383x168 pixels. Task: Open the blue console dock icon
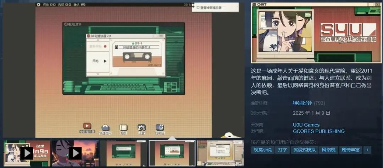[x=160, y=127]
